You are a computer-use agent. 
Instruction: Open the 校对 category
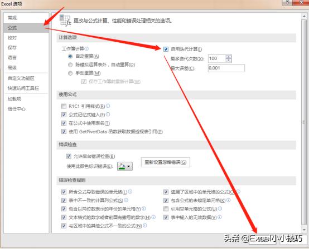[x=26, y=38]
